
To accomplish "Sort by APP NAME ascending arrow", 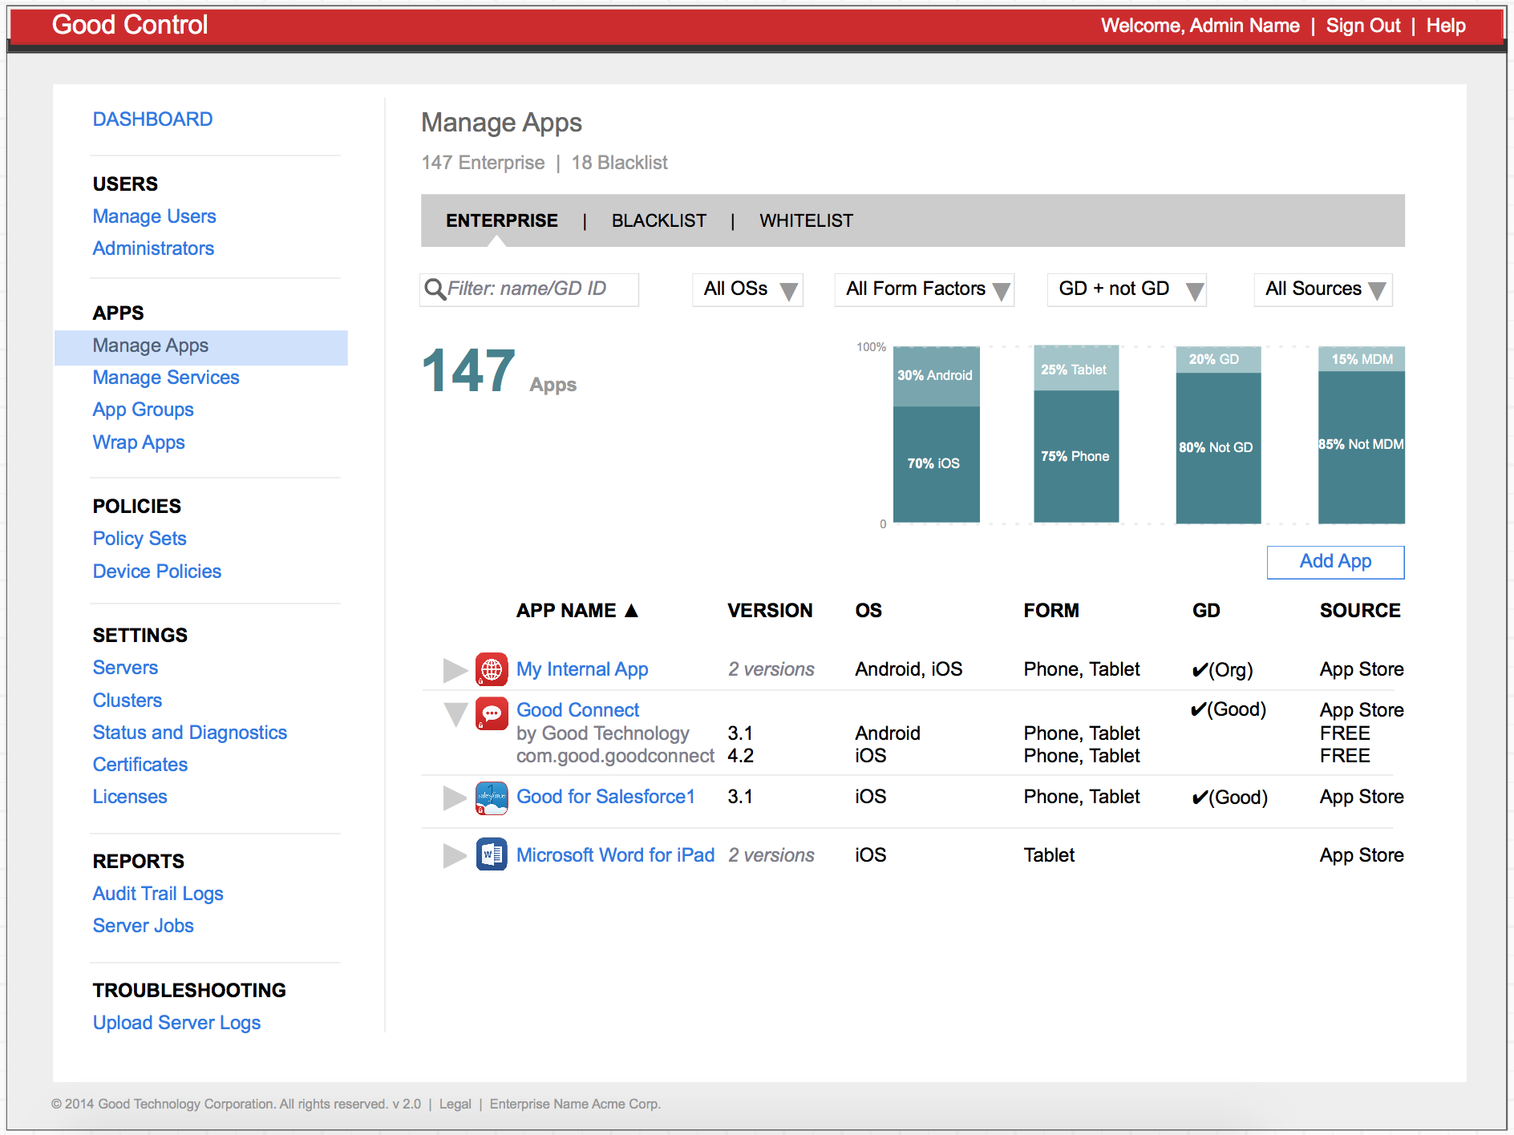I will click(x=632, y=611).
